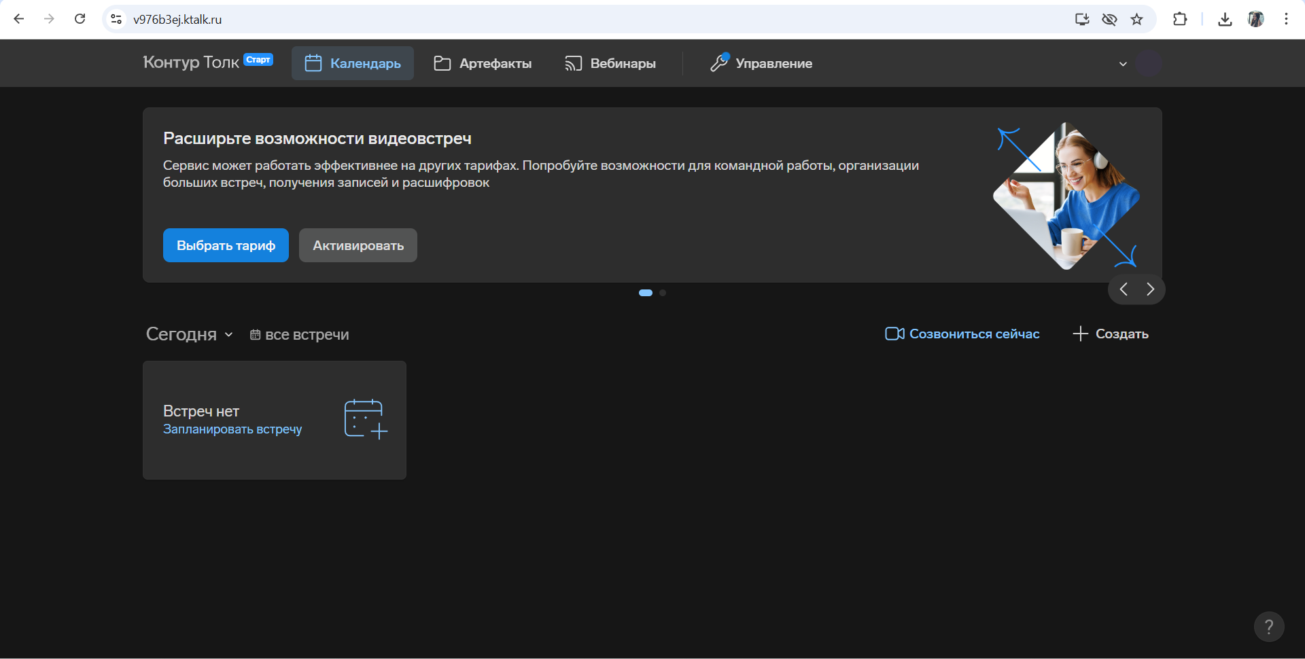This screenshot has height=659, width=1305.
Task: Open the Управление tab
Action: point(761,63)
